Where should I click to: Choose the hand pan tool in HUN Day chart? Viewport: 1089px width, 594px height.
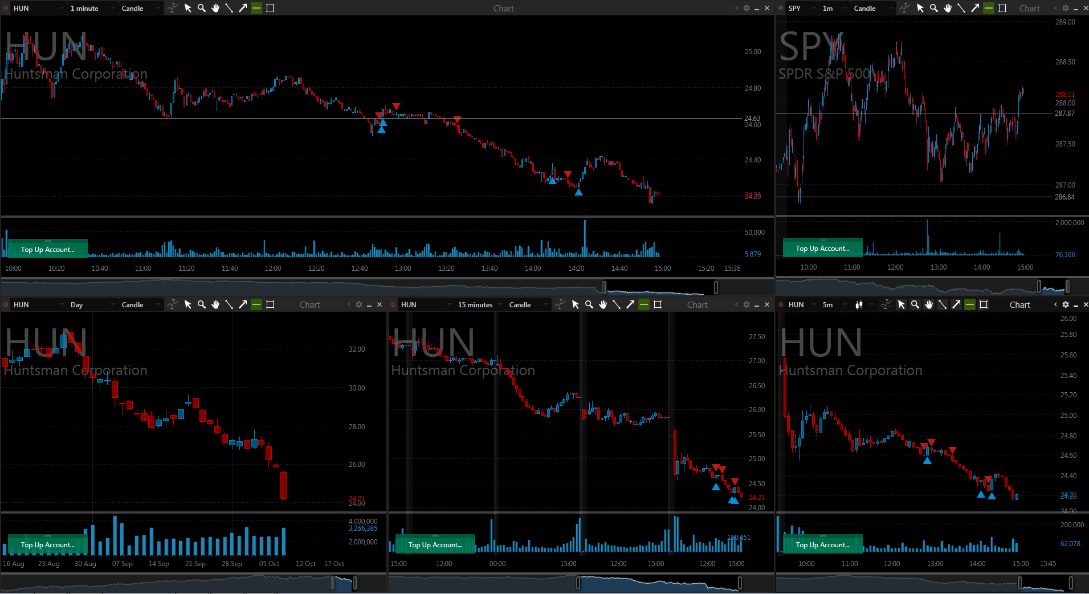click(x=215, y=304)
